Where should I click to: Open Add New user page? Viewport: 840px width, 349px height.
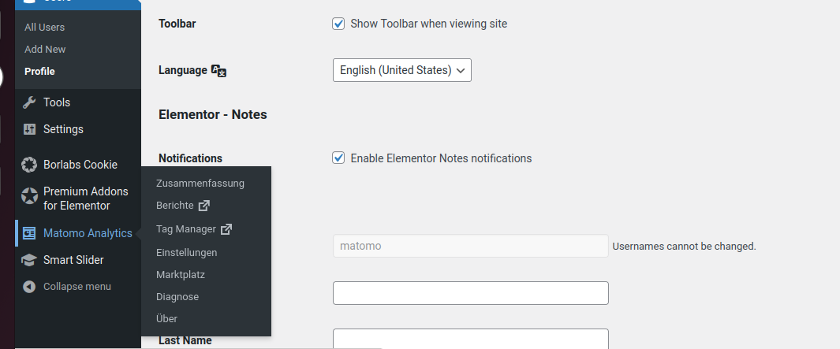(45, 50)
